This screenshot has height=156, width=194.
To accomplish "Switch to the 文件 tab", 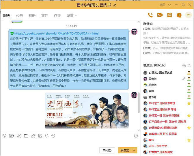I will point(45,16).
